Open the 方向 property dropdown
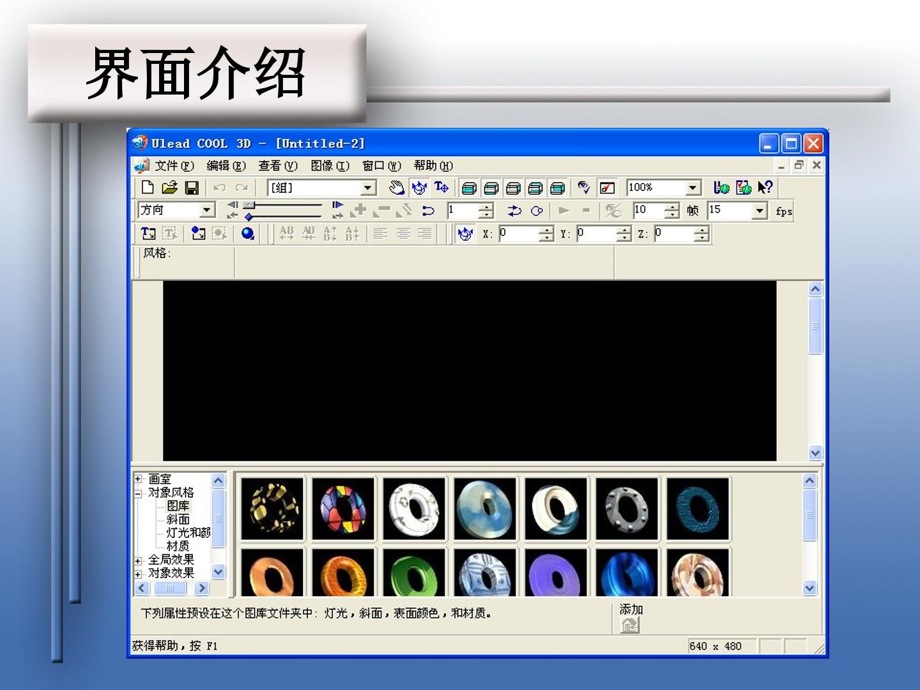The height and width of the screenshot is (690, 920). coord(207,210)
